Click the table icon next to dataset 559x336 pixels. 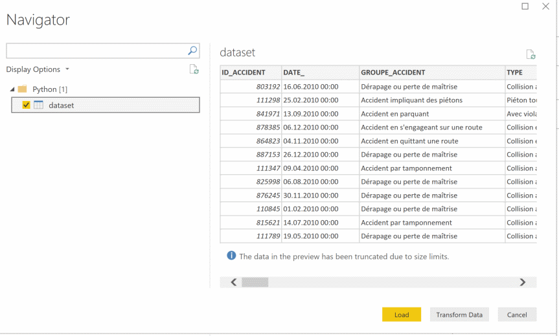point(38,105)
